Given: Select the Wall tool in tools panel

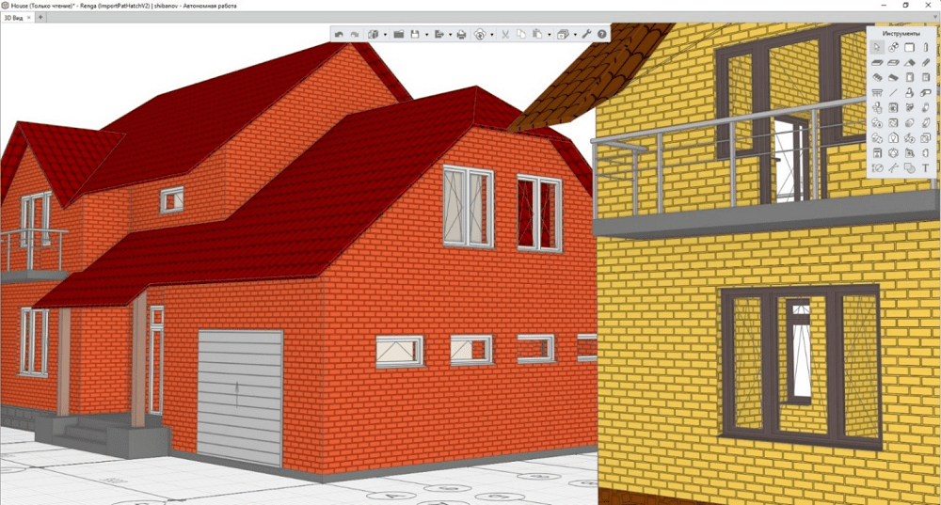Looking at the screenshot, I should point(910,47).
